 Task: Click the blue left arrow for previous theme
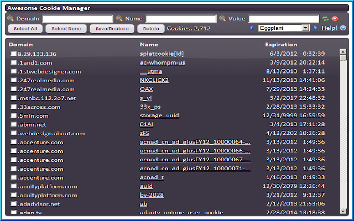pyautogui.click(x=251, y=28)
